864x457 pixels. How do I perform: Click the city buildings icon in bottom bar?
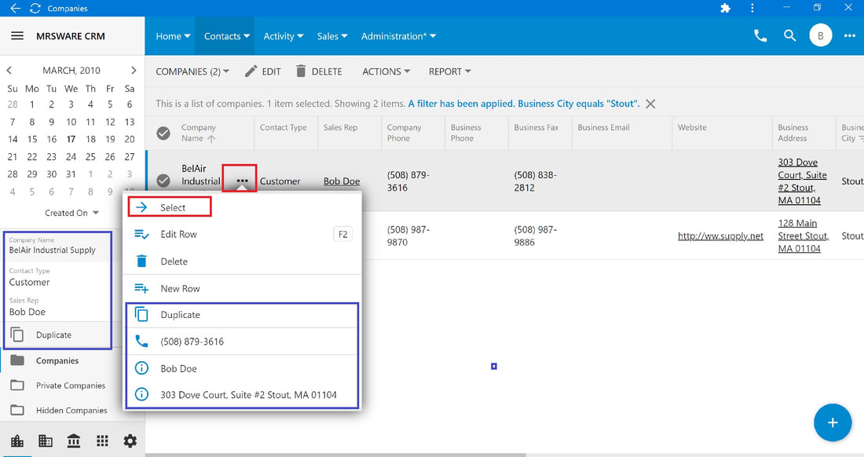tap(17, 441)
